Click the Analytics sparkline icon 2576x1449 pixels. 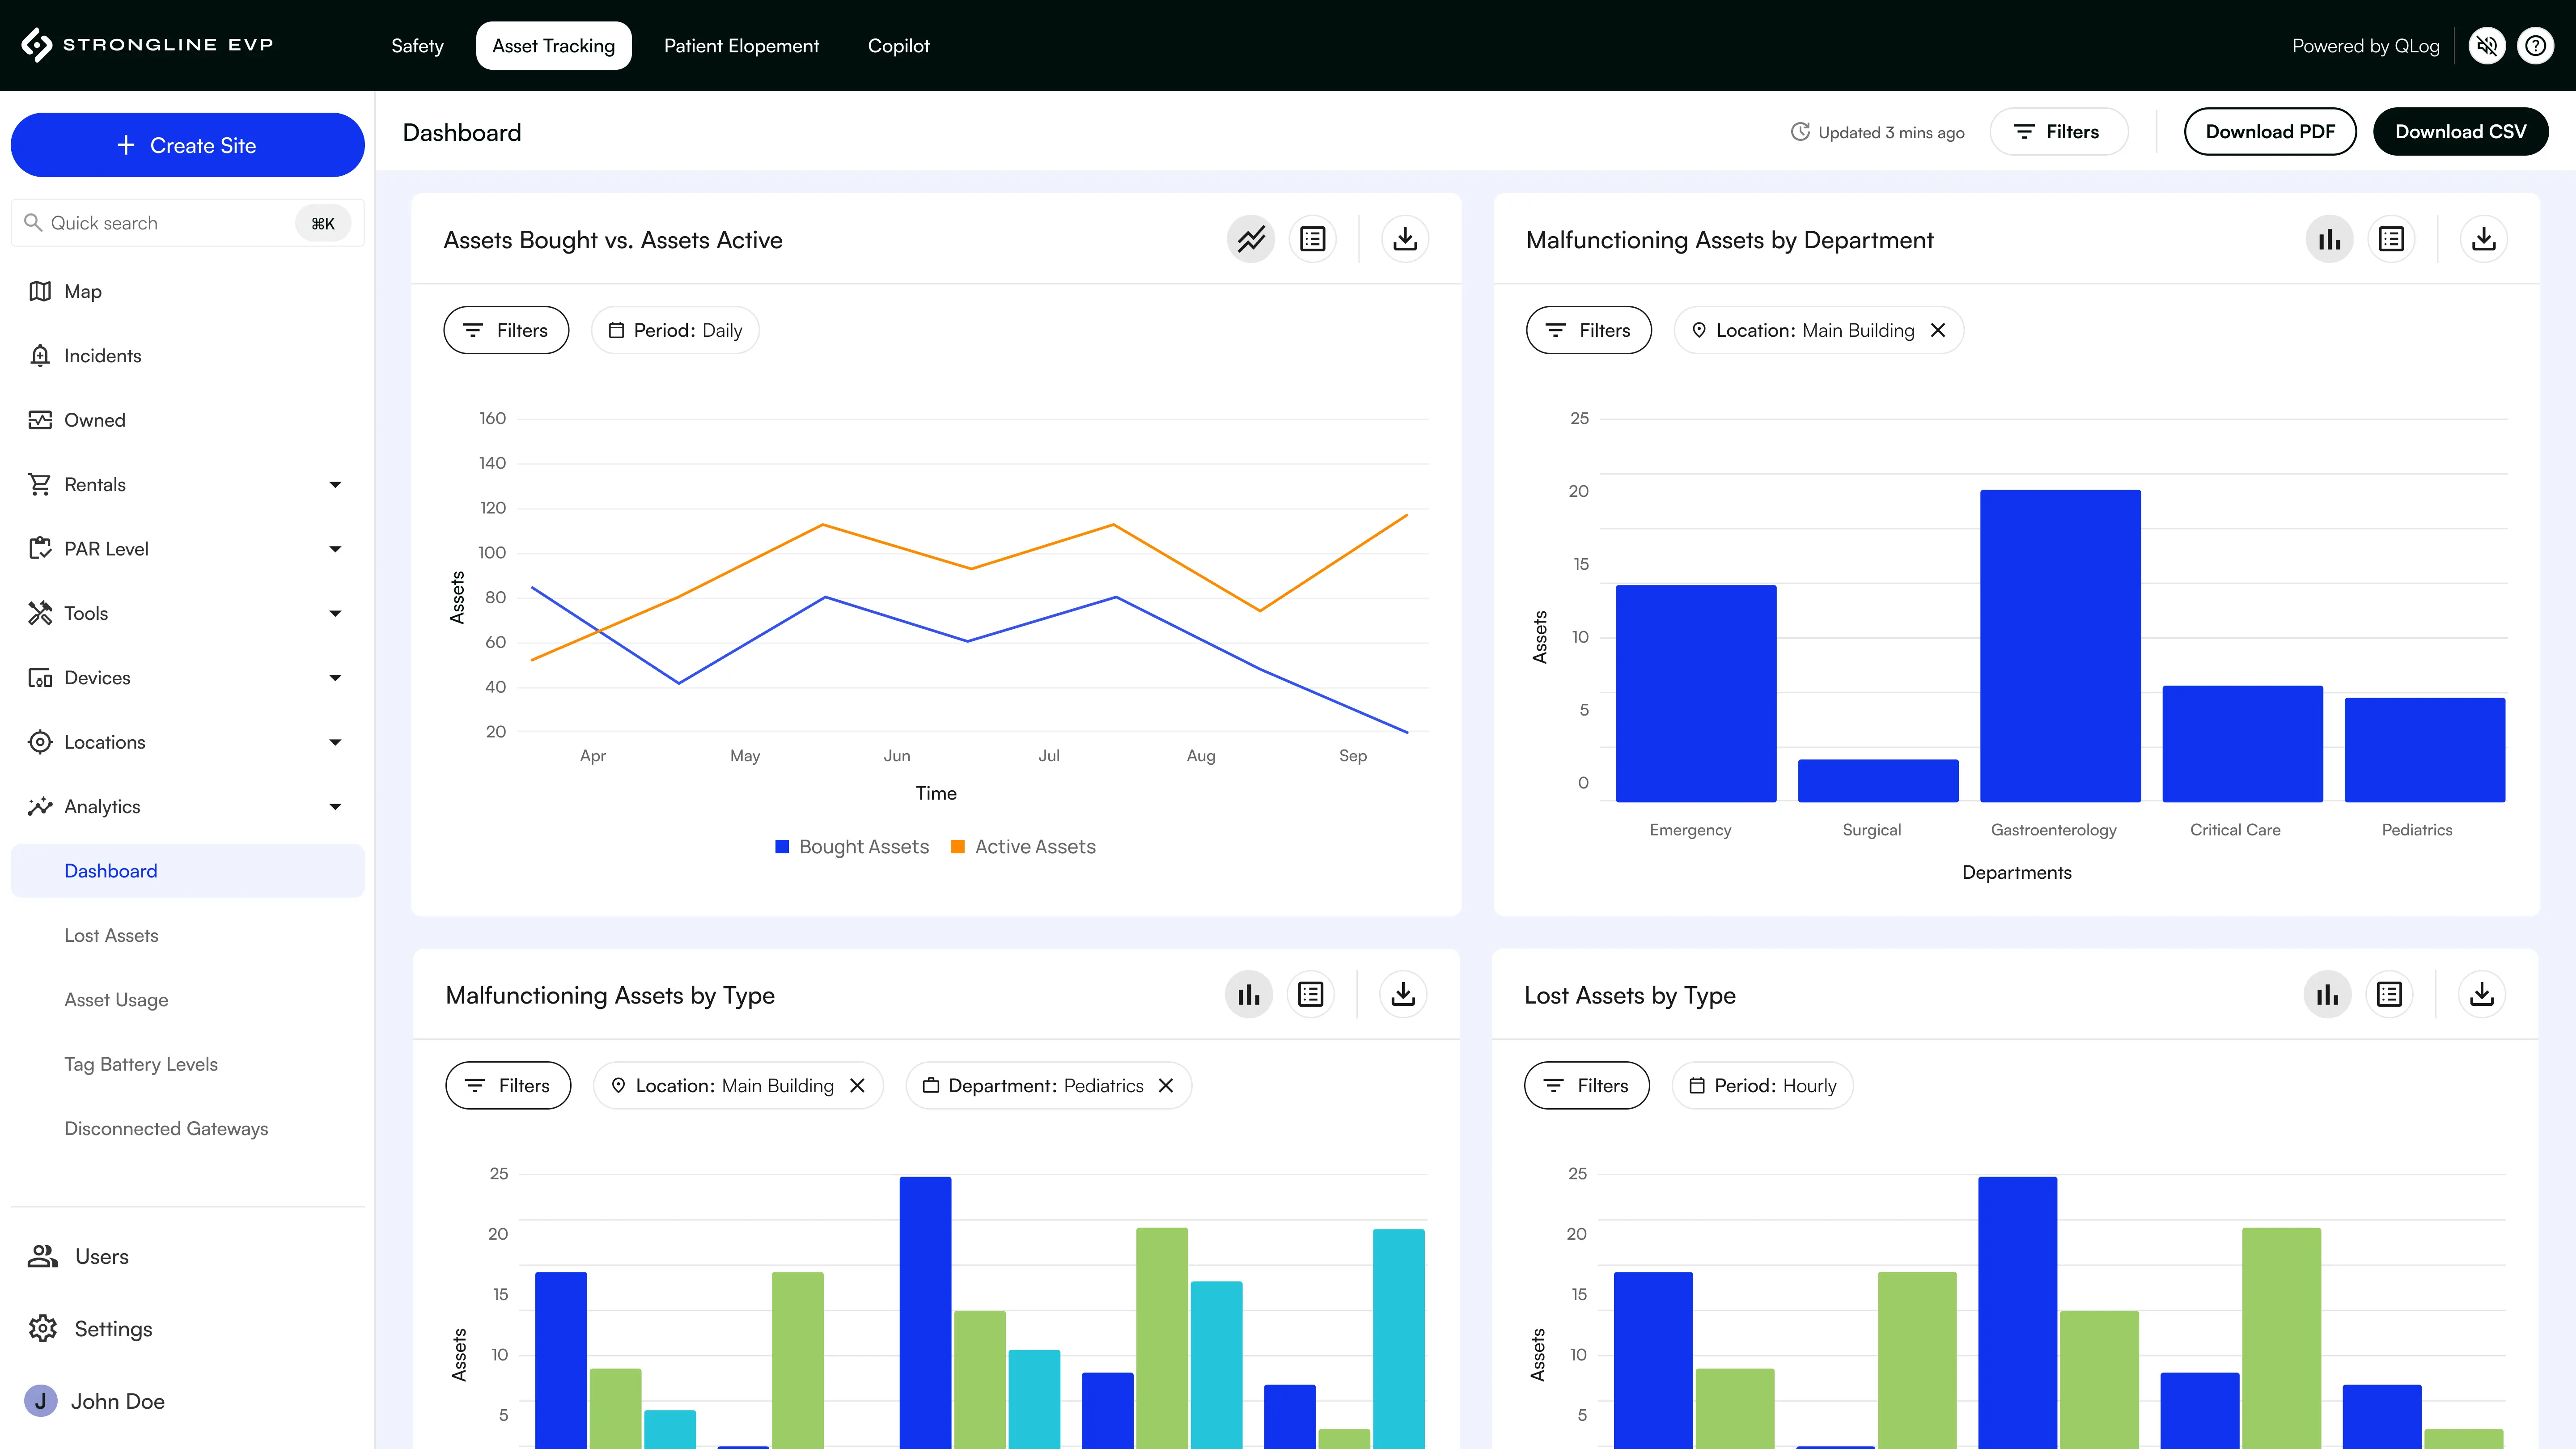(40, 807)
